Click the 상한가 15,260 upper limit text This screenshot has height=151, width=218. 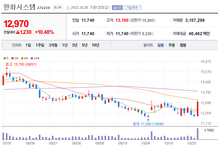142,21
